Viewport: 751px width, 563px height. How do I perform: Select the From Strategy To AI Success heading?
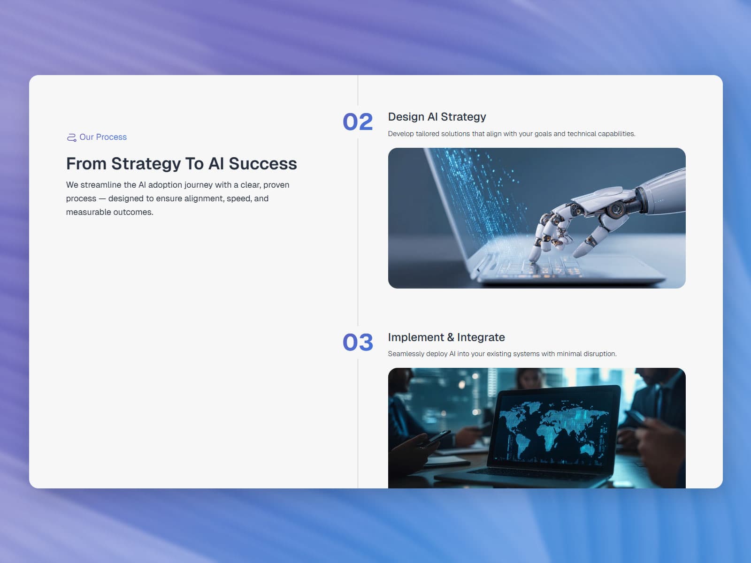[181, 164]
